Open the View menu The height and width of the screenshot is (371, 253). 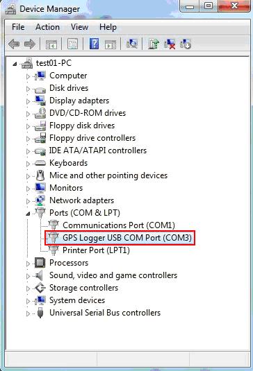point(79,27)
